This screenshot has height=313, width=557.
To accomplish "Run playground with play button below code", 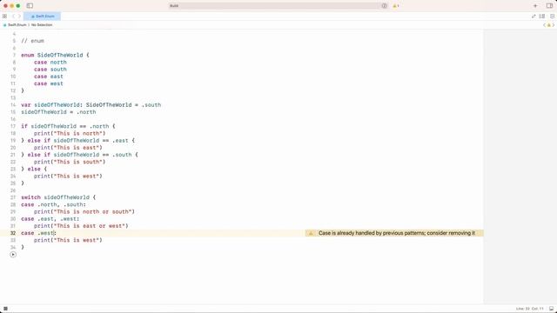I will tap(13, 255).
